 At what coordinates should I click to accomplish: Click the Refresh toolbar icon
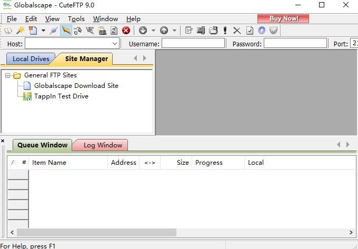(x=114, y=31)
